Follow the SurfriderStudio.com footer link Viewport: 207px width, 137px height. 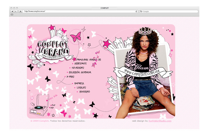click(160, 121)
